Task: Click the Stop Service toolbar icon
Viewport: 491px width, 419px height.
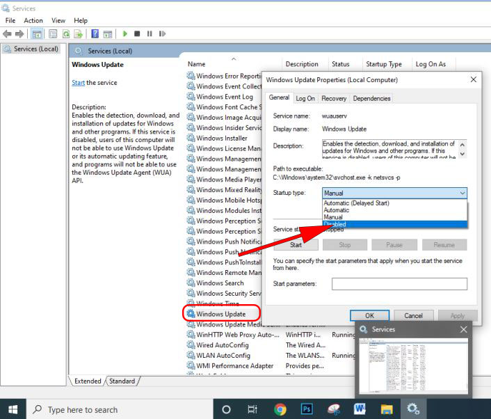Action: (x=137, y=33)
